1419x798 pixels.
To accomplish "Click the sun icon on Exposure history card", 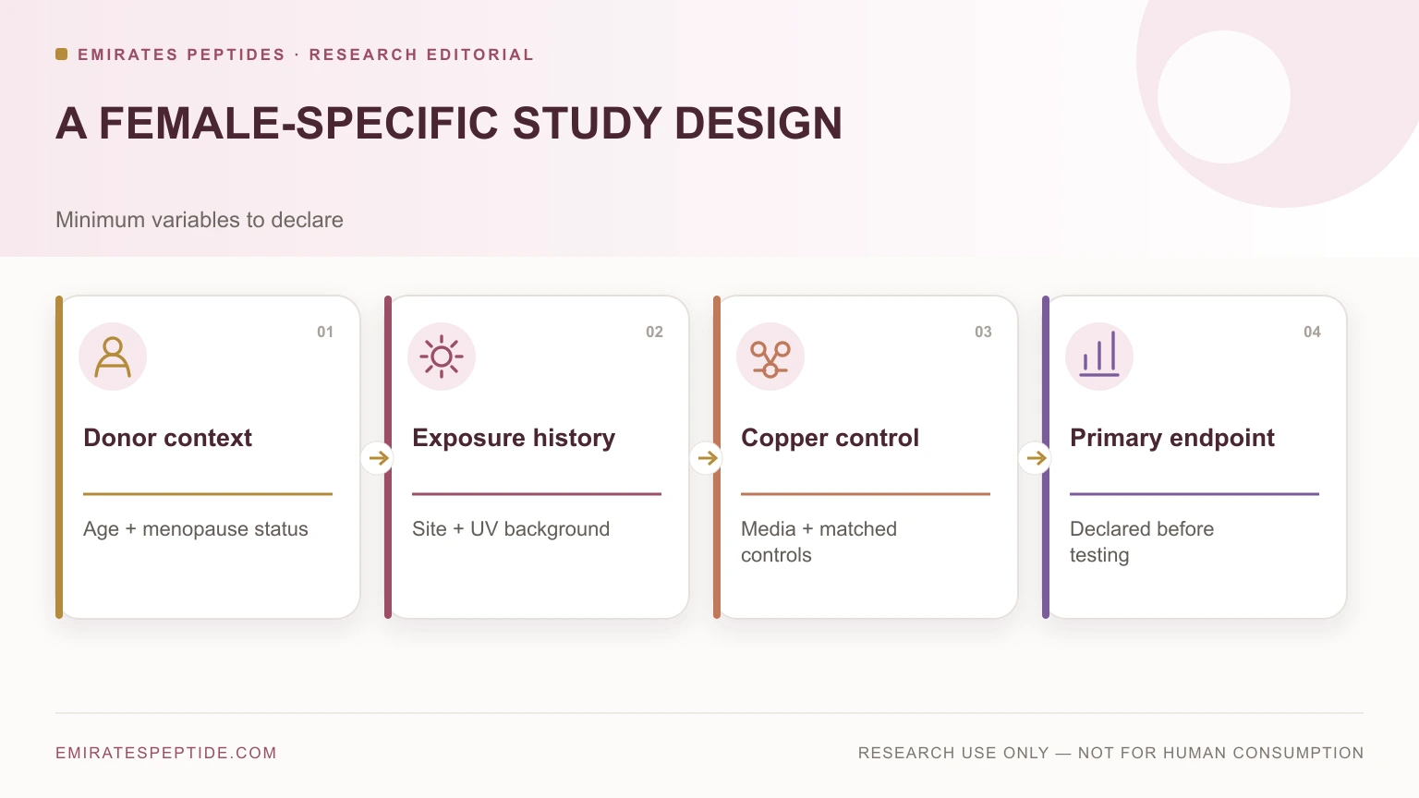I will point(442,357).
